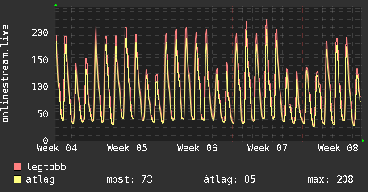Click the 'átlag: 85' average value
The width and height of the screenshot is (368, 192).
(x=229, y=179)
